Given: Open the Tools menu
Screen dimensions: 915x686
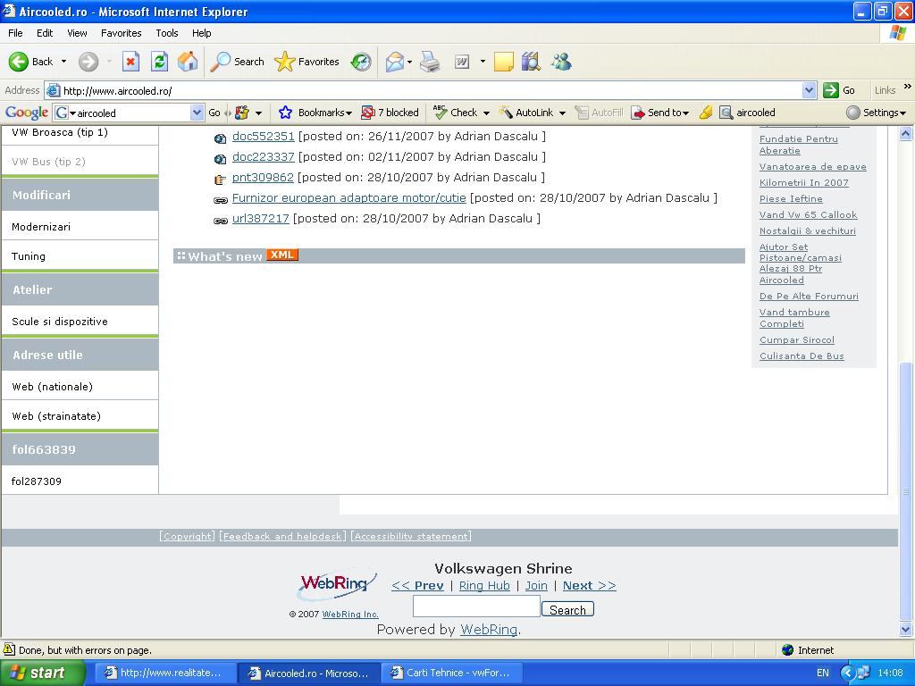Looking at the screenshot, I should (167, 33).
